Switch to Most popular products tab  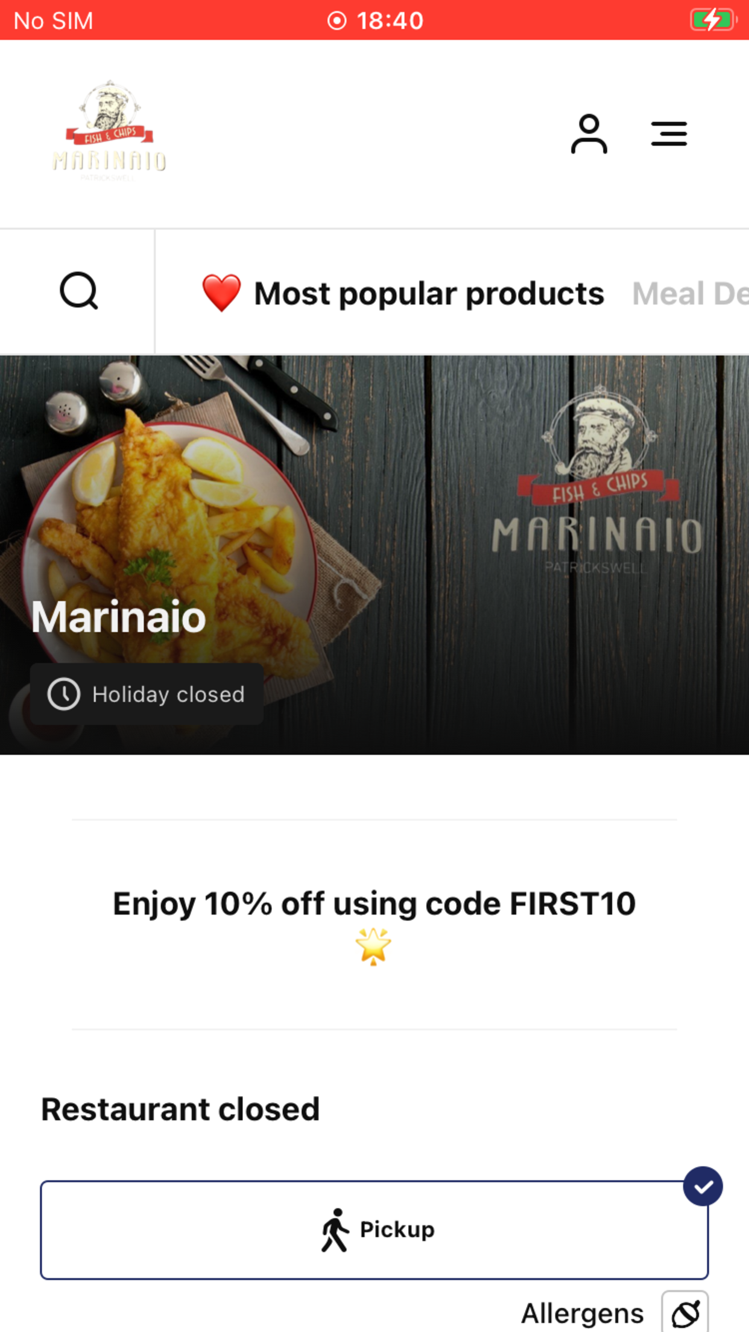click(x=403, y=293)
